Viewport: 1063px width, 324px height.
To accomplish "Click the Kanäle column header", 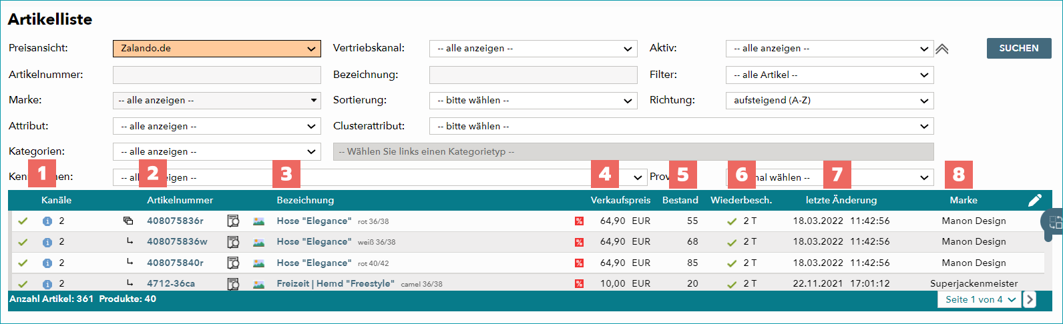I will [56, 200].
